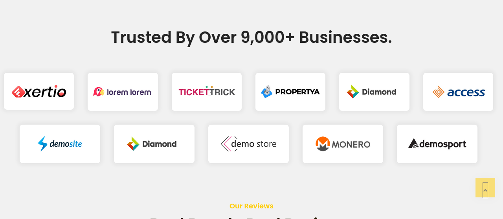Click the Trusted By Over 9,000+ Businesses heading

click(251, 37)
